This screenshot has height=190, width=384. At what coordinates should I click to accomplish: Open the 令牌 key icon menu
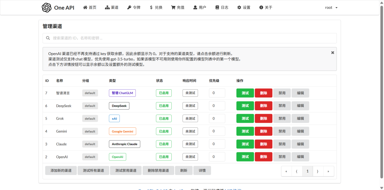tap(134, 7)
